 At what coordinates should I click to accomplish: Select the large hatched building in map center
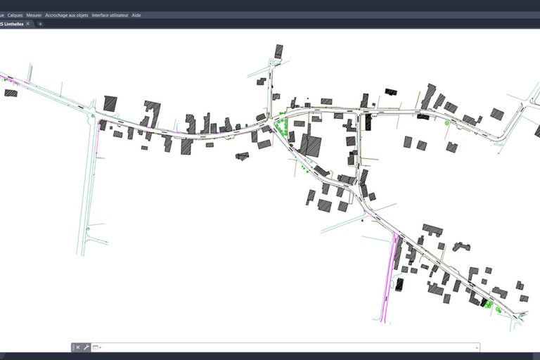(x=311, y=146)
